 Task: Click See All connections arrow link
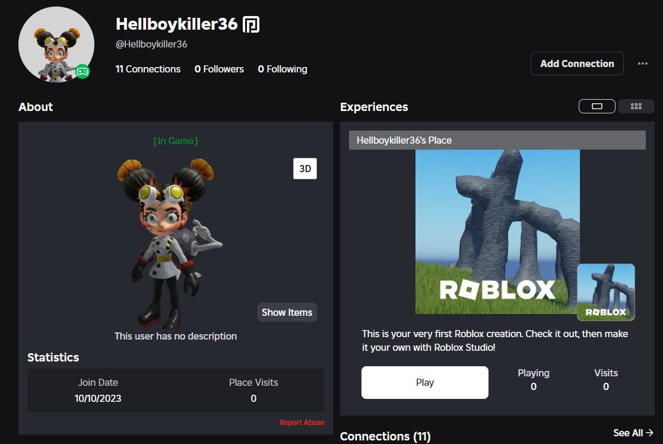pyautogui.click(x=633, y=433)
